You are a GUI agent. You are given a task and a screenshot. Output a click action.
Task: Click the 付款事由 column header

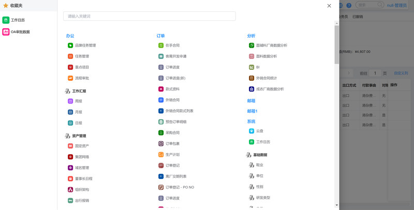click(x=369, y=85)
